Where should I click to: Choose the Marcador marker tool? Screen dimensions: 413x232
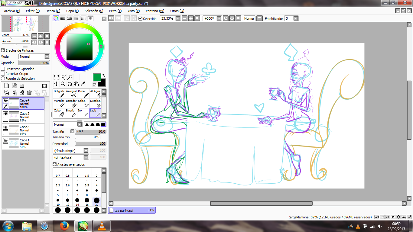[59, 103]
